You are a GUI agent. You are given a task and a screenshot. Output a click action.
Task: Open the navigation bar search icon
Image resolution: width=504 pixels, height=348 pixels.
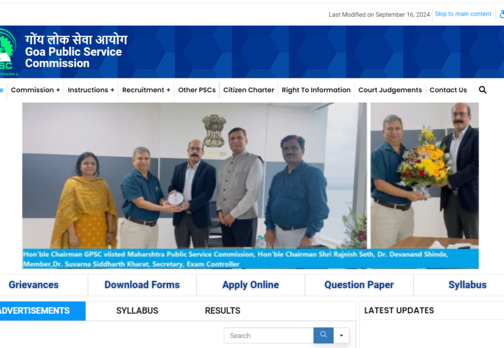point(482,90)
